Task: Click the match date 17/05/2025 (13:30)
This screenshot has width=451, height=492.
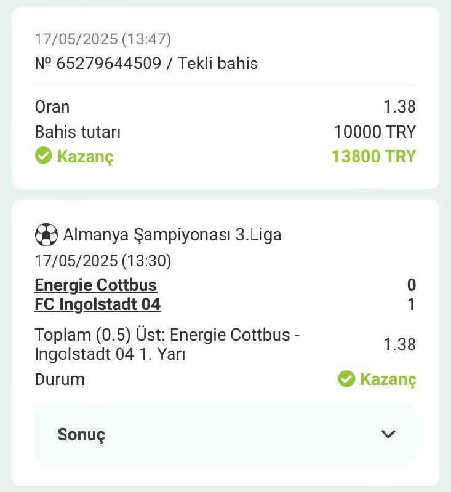Action: pyautogui.click(x=103, y=261)
